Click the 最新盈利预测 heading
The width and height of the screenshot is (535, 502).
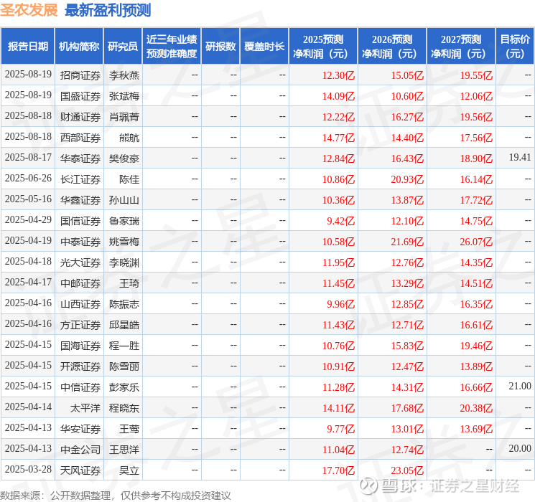click(108, 10)
